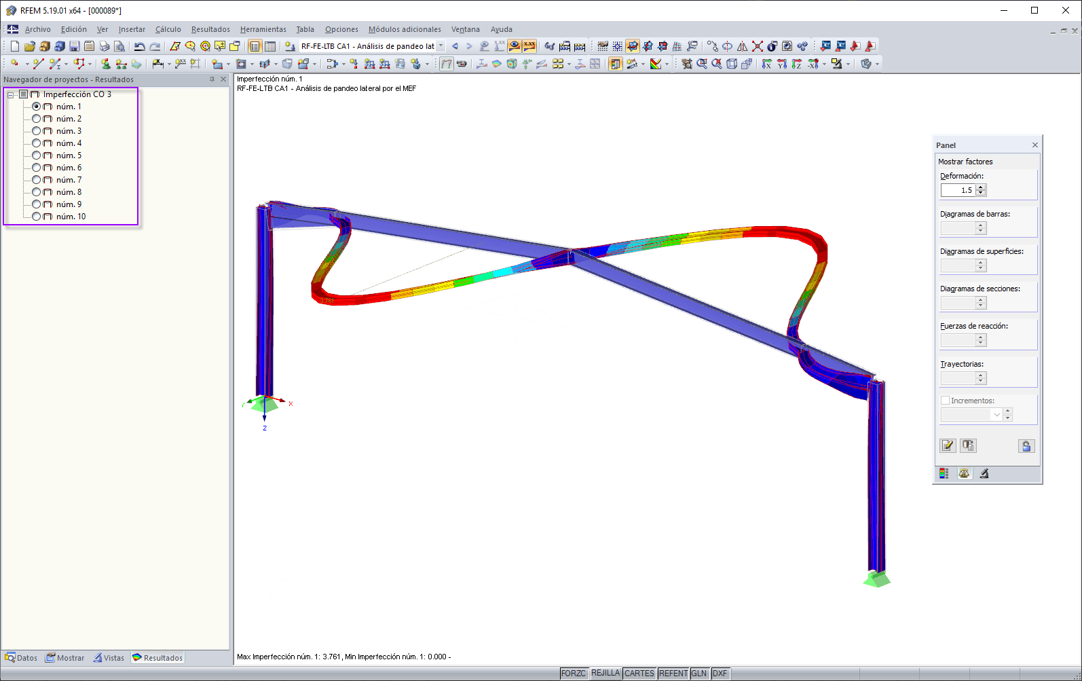Decrease the Deformación factor value
Screen dimensions: 1082x681
coord(981,194)
